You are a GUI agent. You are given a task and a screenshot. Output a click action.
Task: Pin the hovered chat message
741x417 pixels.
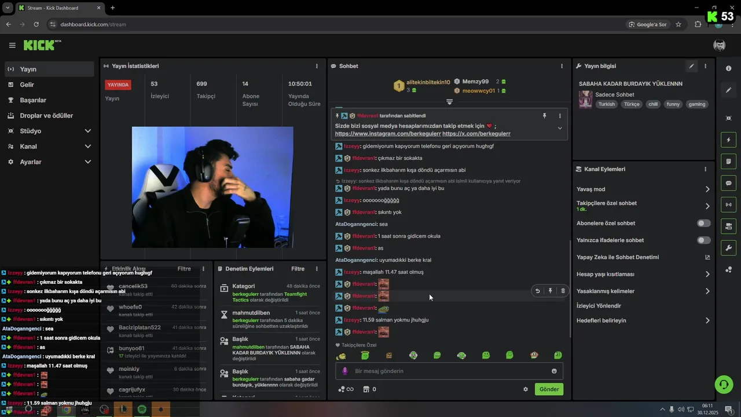tap(550, 291)
